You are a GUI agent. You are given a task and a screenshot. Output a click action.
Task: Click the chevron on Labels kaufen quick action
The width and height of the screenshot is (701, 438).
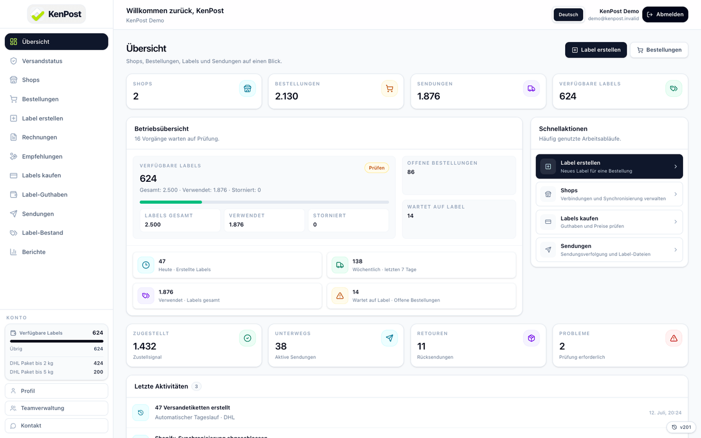coord(675,222)
